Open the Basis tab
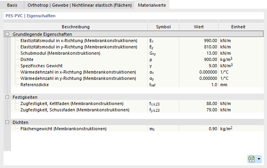Image resolution: width=267 pixels, height=168 pixels. [x=12, y=5]
